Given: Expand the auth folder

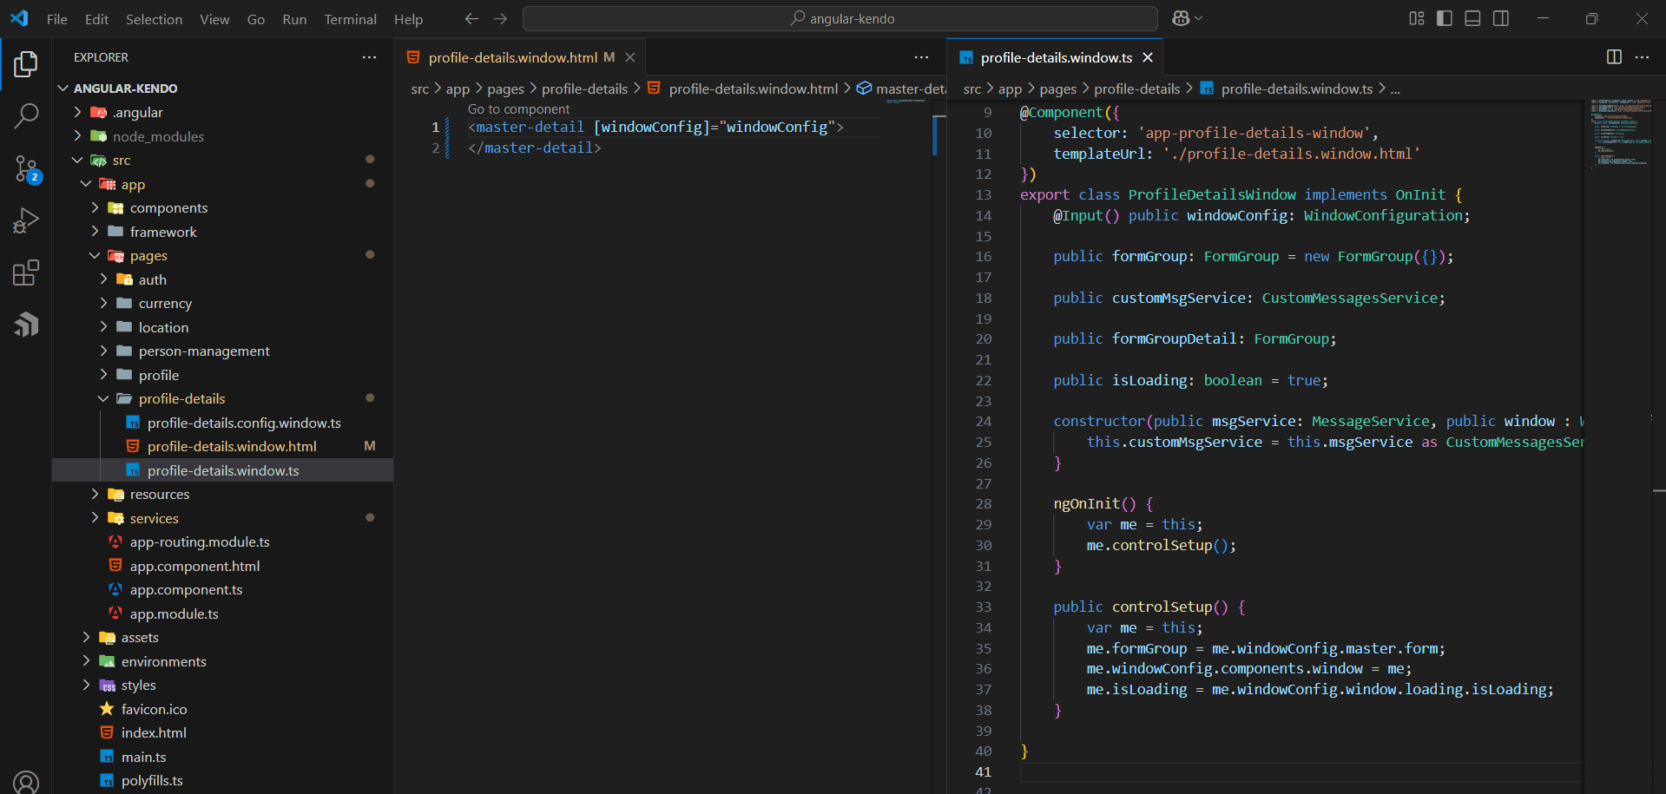Looking at the screenshot, I should [x=103, y=279].
